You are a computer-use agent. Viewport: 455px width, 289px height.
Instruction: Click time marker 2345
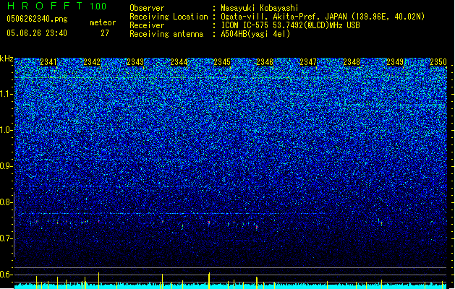point(222,62)
